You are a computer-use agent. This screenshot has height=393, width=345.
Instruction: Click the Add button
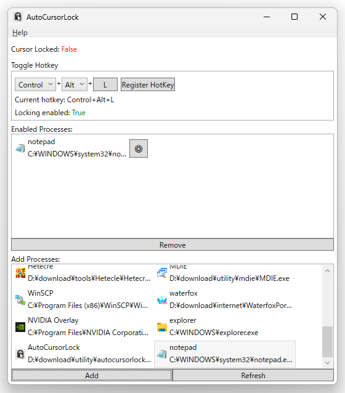pos(92,375)
